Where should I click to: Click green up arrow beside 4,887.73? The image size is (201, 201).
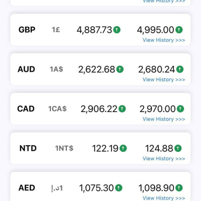pos(117,30)
